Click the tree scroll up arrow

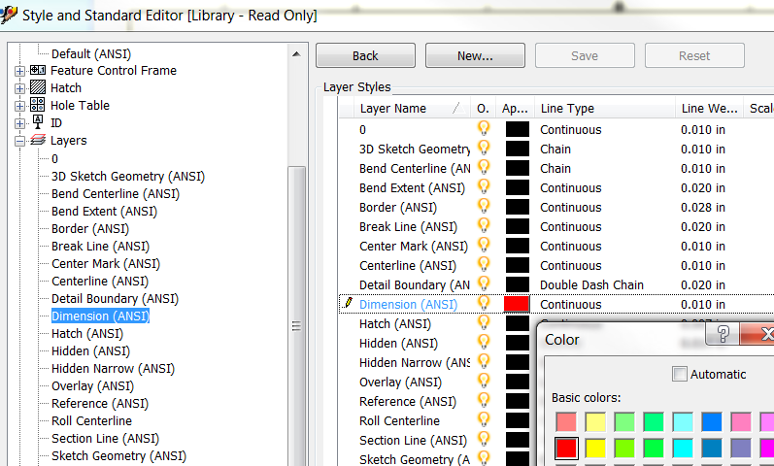coord(296,53)
